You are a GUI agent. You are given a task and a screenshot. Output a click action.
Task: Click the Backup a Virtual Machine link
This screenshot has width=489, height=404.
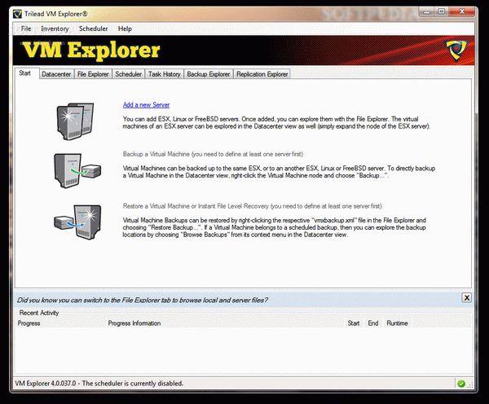coord(213,154)
